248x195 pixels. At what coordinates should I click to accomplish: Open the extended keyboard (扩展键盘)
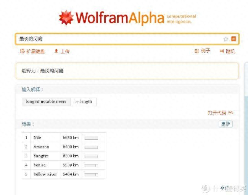(32, 51)
